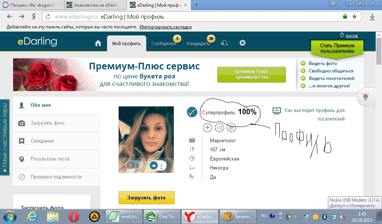
Task: Click the verified checkmark badge
Action: pos(192,112)
